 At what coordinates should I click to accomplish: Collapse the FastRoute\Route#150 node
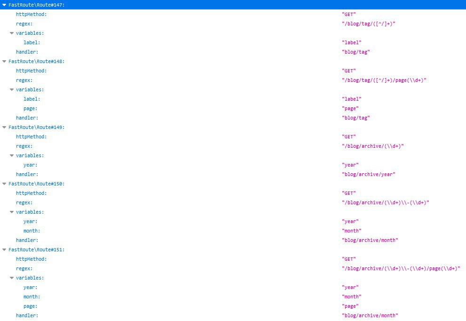coord(4,184)
